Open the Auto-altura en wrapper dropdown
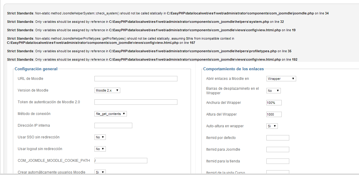Viewport: 359px width, 175px height. (x=272, y=126)
